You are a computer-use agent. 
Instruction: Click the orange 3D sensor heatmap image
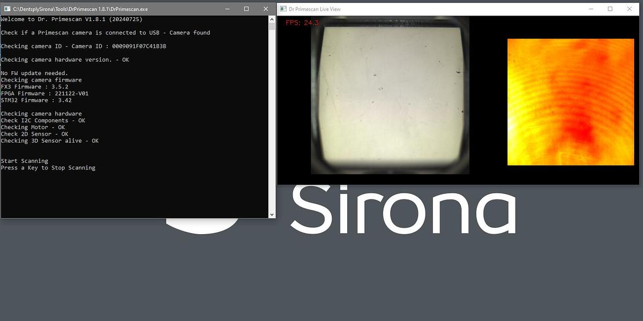[570, 102]
